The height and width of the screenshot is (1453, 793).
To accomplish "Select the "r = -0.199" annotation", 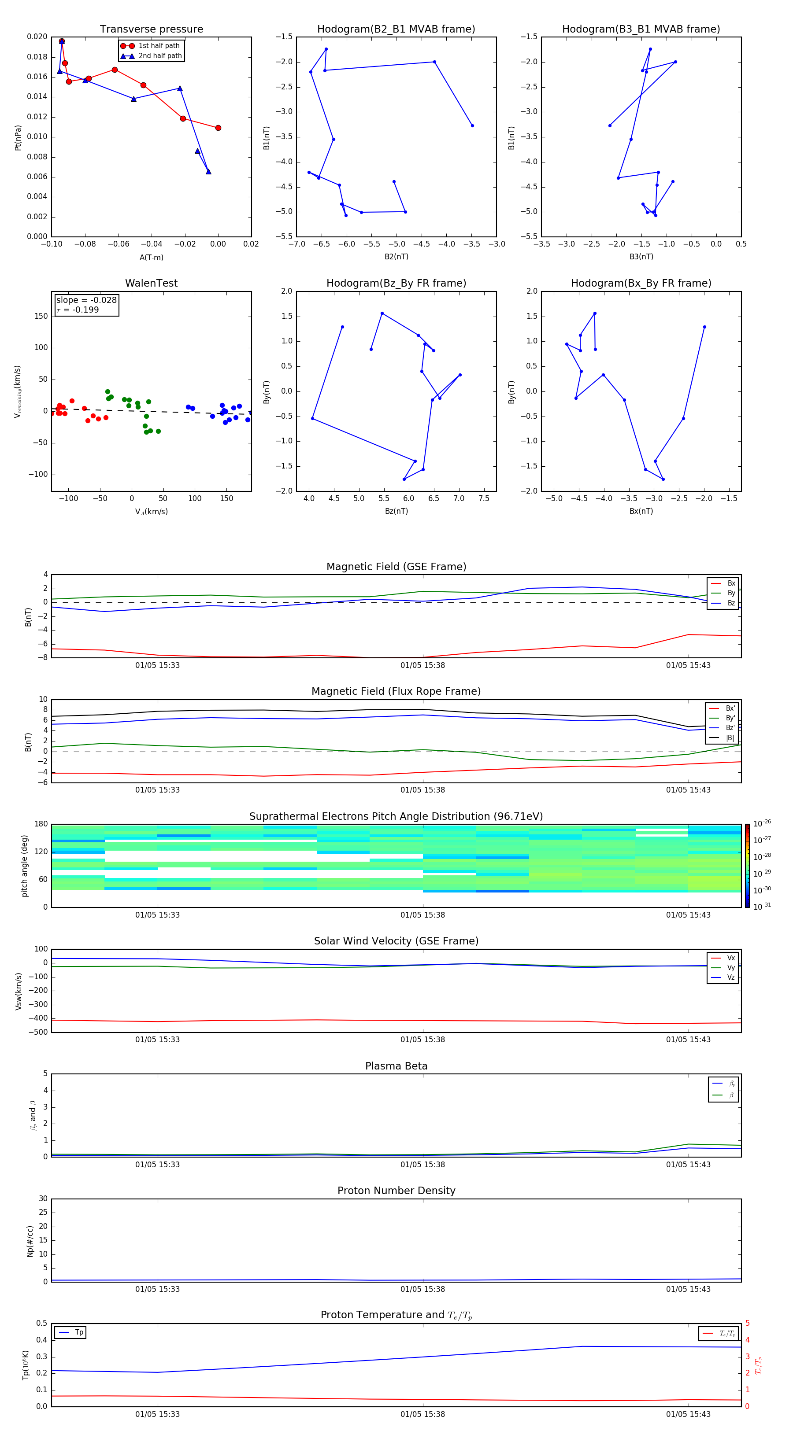I will pyautogui.click(x=78, y=310).
